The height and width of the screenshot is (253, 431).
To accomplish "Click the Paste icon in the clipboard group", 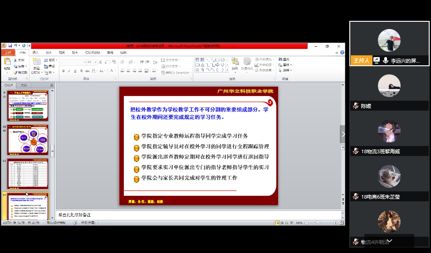I will 7,63.
